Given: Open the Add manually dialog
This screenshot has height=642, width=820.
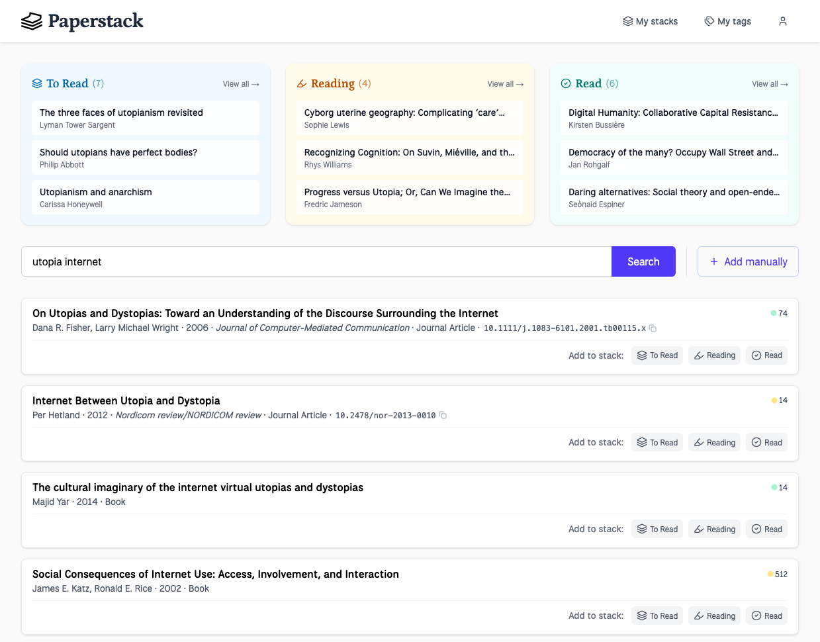Looking at the screenshot, I should (748, 261).
